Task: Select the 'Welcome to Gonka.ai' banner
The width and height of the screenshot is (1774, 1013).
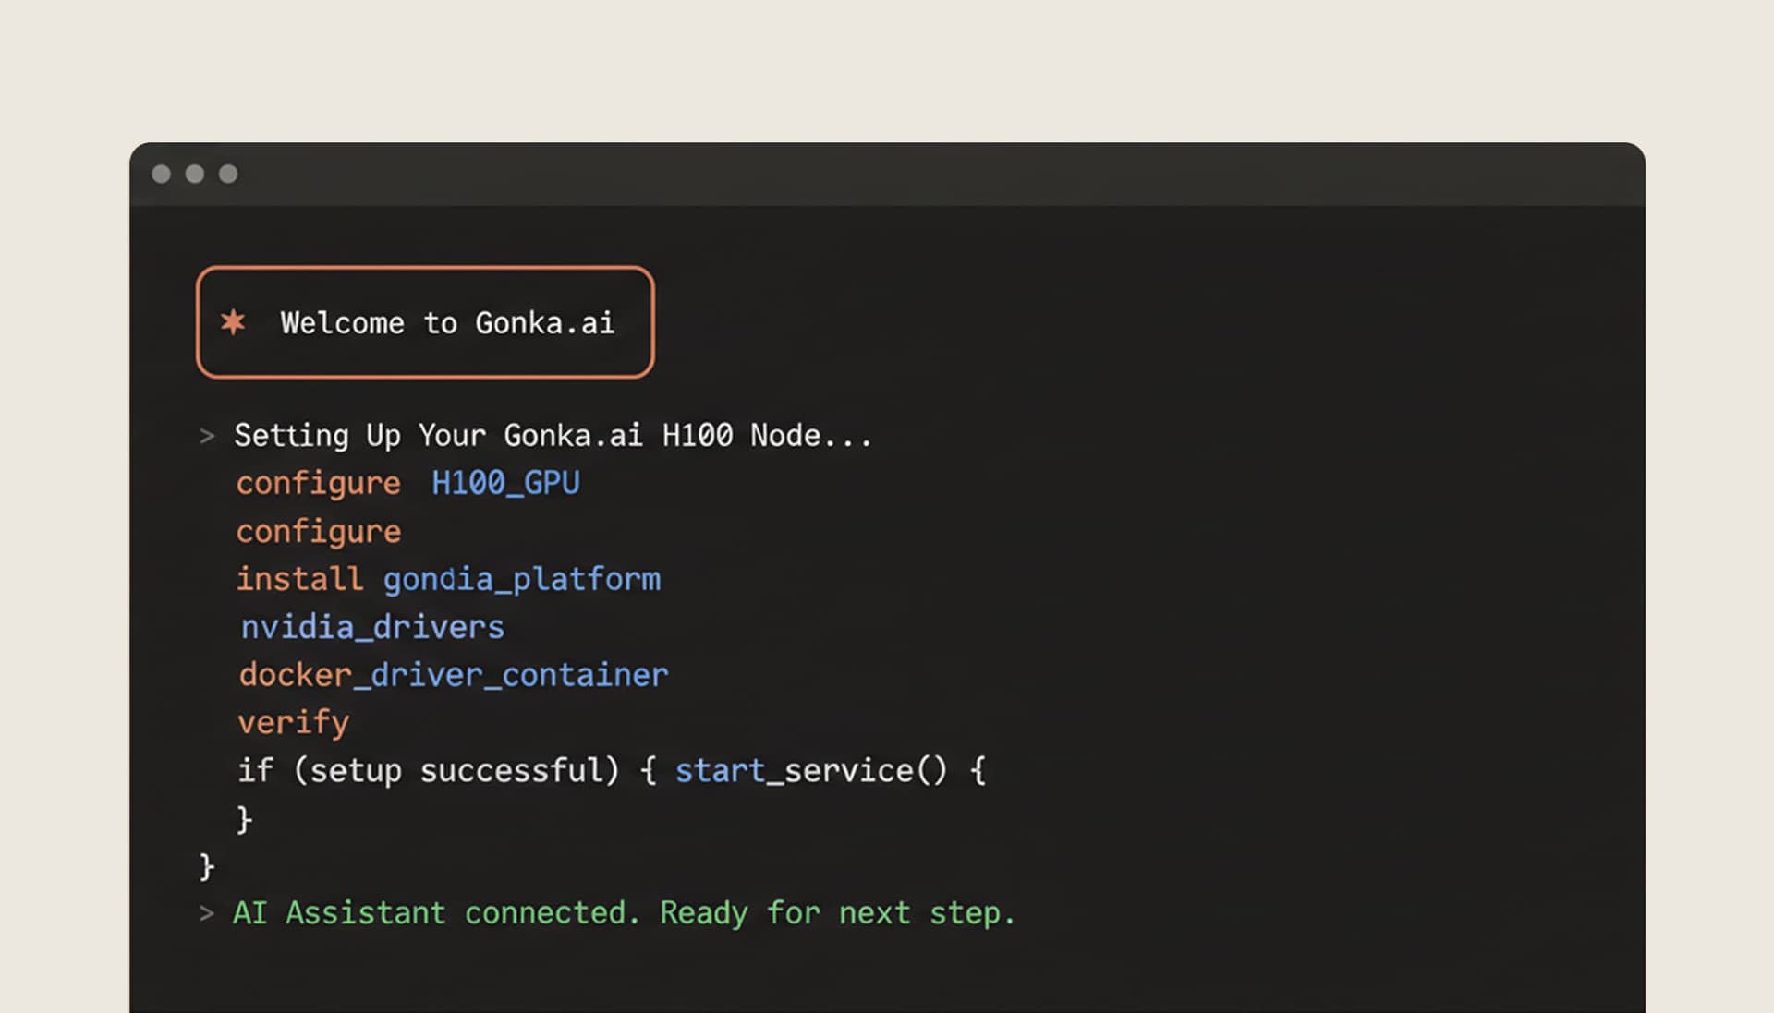Action: point(425,321)
